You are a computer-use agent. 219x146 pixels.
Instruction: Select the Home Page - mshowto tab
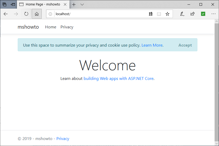tap(43, 4)
